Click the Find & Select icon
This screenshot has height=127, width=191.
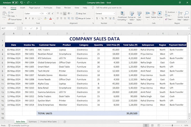pyautogui.click(x=187, y=13)
